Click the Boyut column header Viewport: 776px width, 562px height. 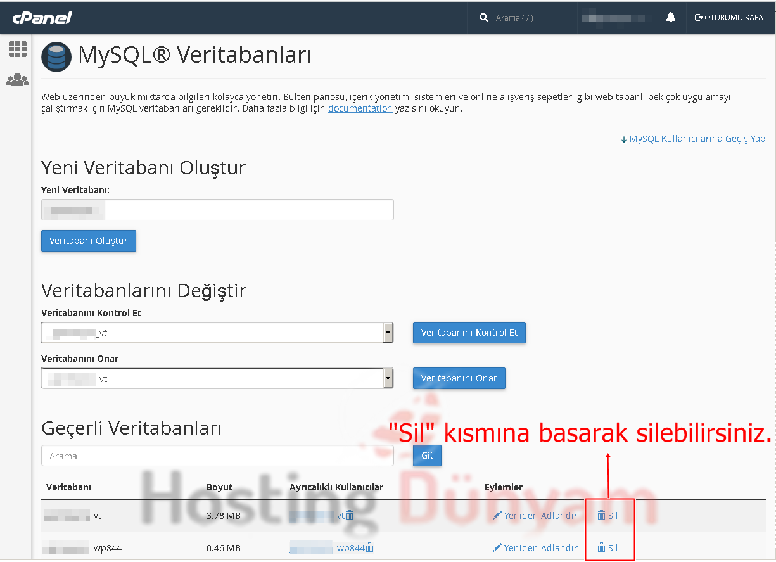pyautogui.click(x=220, y=487)
